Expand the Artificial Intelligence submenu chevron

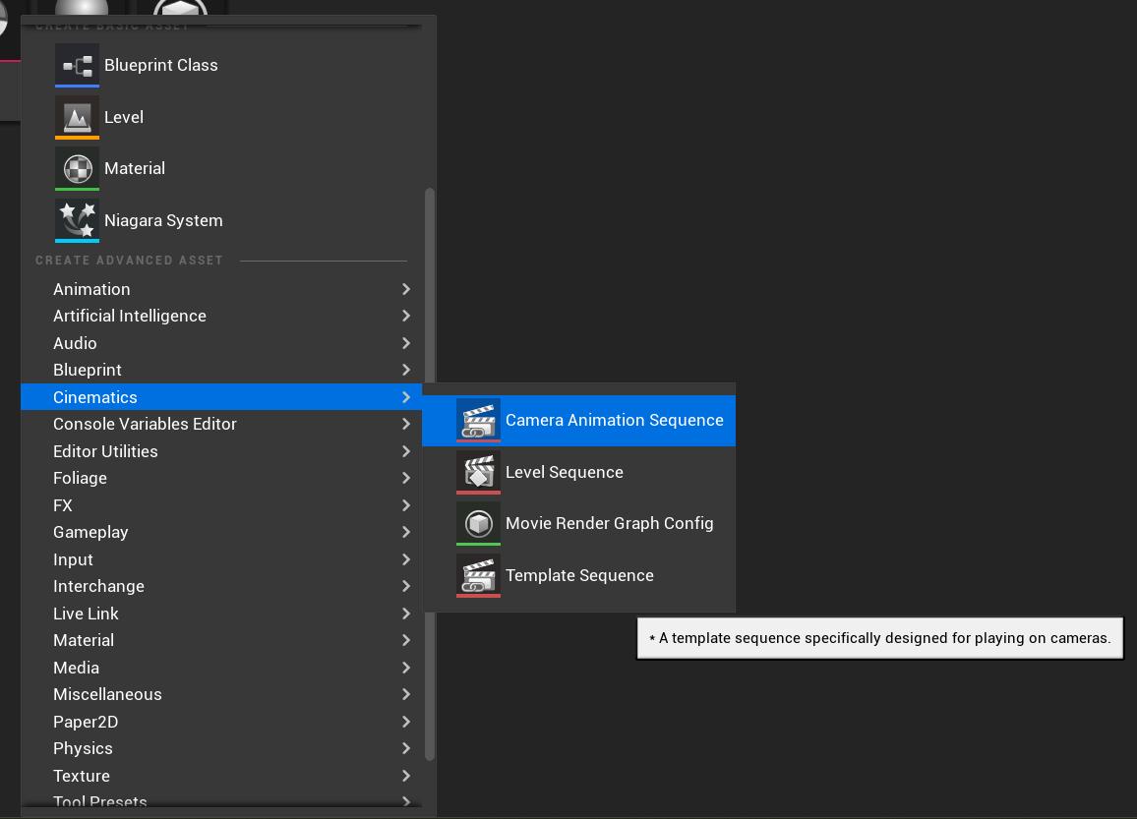[x=405, y=316]
